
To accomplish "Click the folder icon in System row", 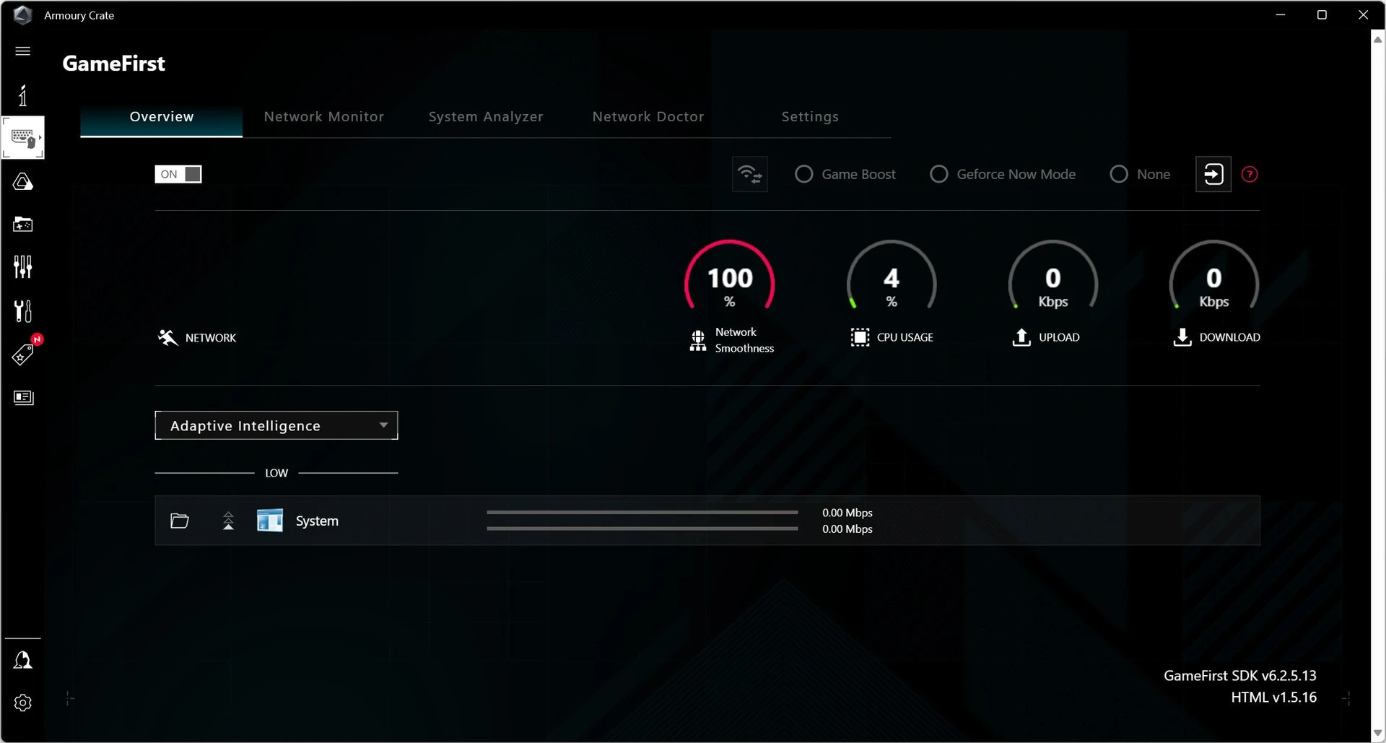I will click(x=180, y=521).
